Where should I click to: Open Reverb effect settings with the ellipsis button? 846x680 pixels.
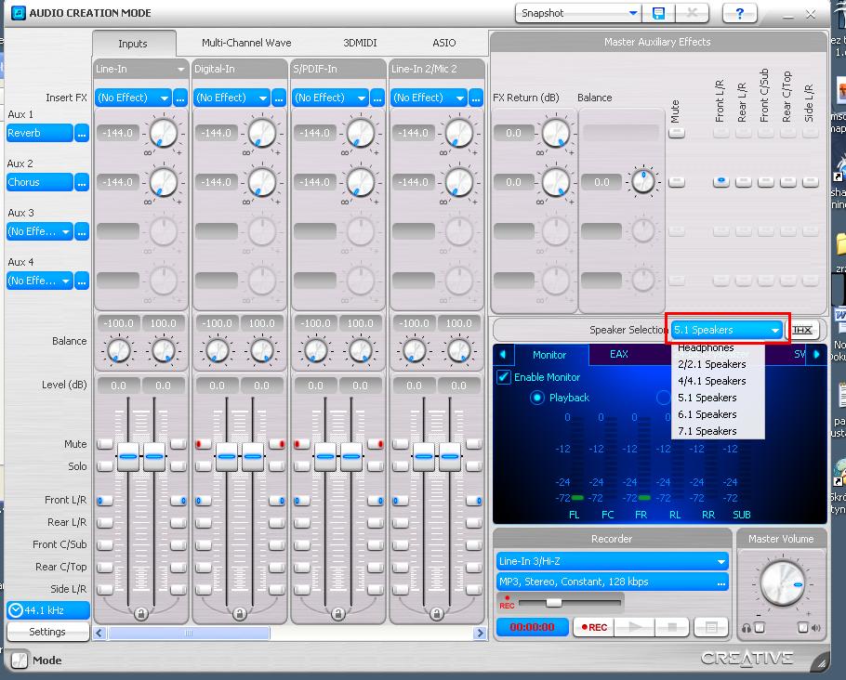tap(82, 133)
